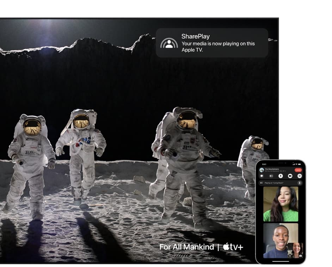The height and width of the screenshot is (267, 332).
Task: Open The Mountaineers group call details
Action: 272,169
